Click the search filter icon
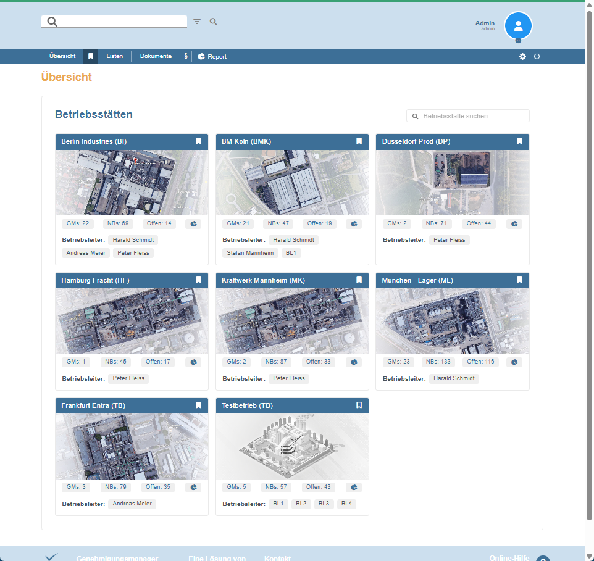Viewport: 594px width, 561px height. click(197, 22)
